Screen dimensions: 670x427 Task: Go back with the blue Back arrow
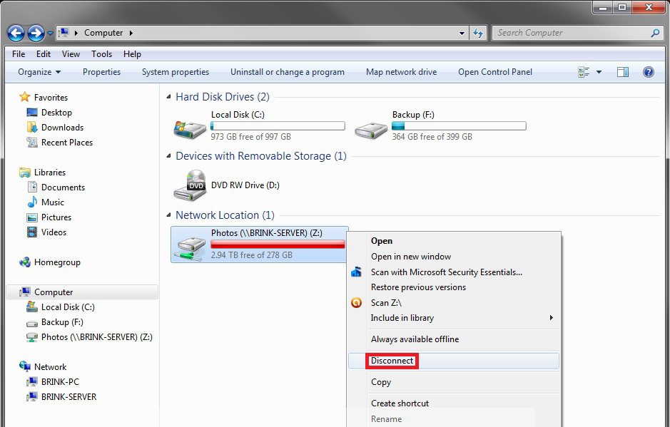tap(16, 33)
